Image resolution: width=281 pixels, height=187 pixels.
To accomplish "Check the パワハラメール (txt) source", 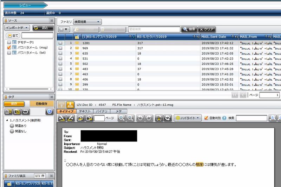I will (x=9, y=53).
